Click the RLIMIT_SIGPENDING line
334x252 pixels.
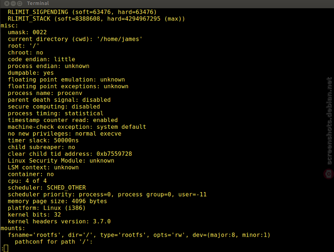pos(82,12)
